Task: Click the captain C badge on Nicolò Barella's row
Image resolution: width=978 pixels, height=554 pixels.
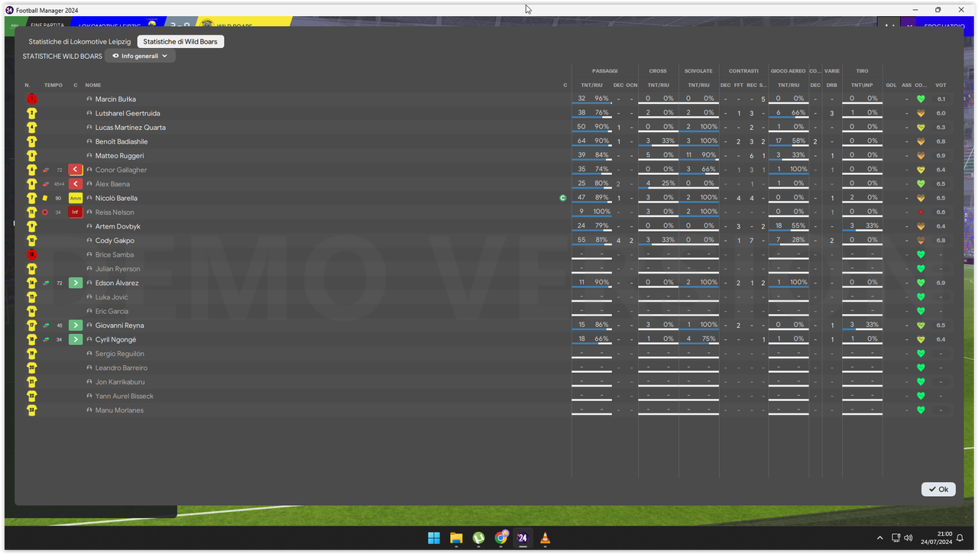Action: click(563, 198)
